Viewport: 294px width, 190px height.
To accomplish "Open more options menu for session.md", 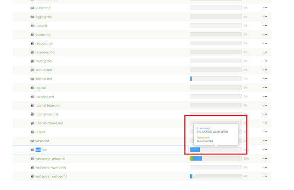I will [x=265, y=70].
